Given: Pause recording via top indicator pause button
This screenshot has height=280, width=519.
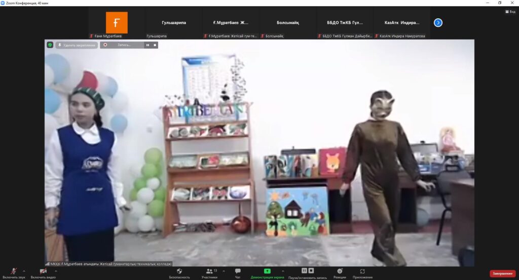Looking at the screenshot, I should (x=147, y=45).
